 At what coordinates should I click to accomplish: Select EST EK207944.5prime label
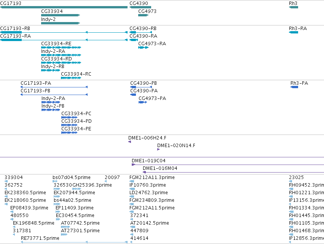(74, 193)
